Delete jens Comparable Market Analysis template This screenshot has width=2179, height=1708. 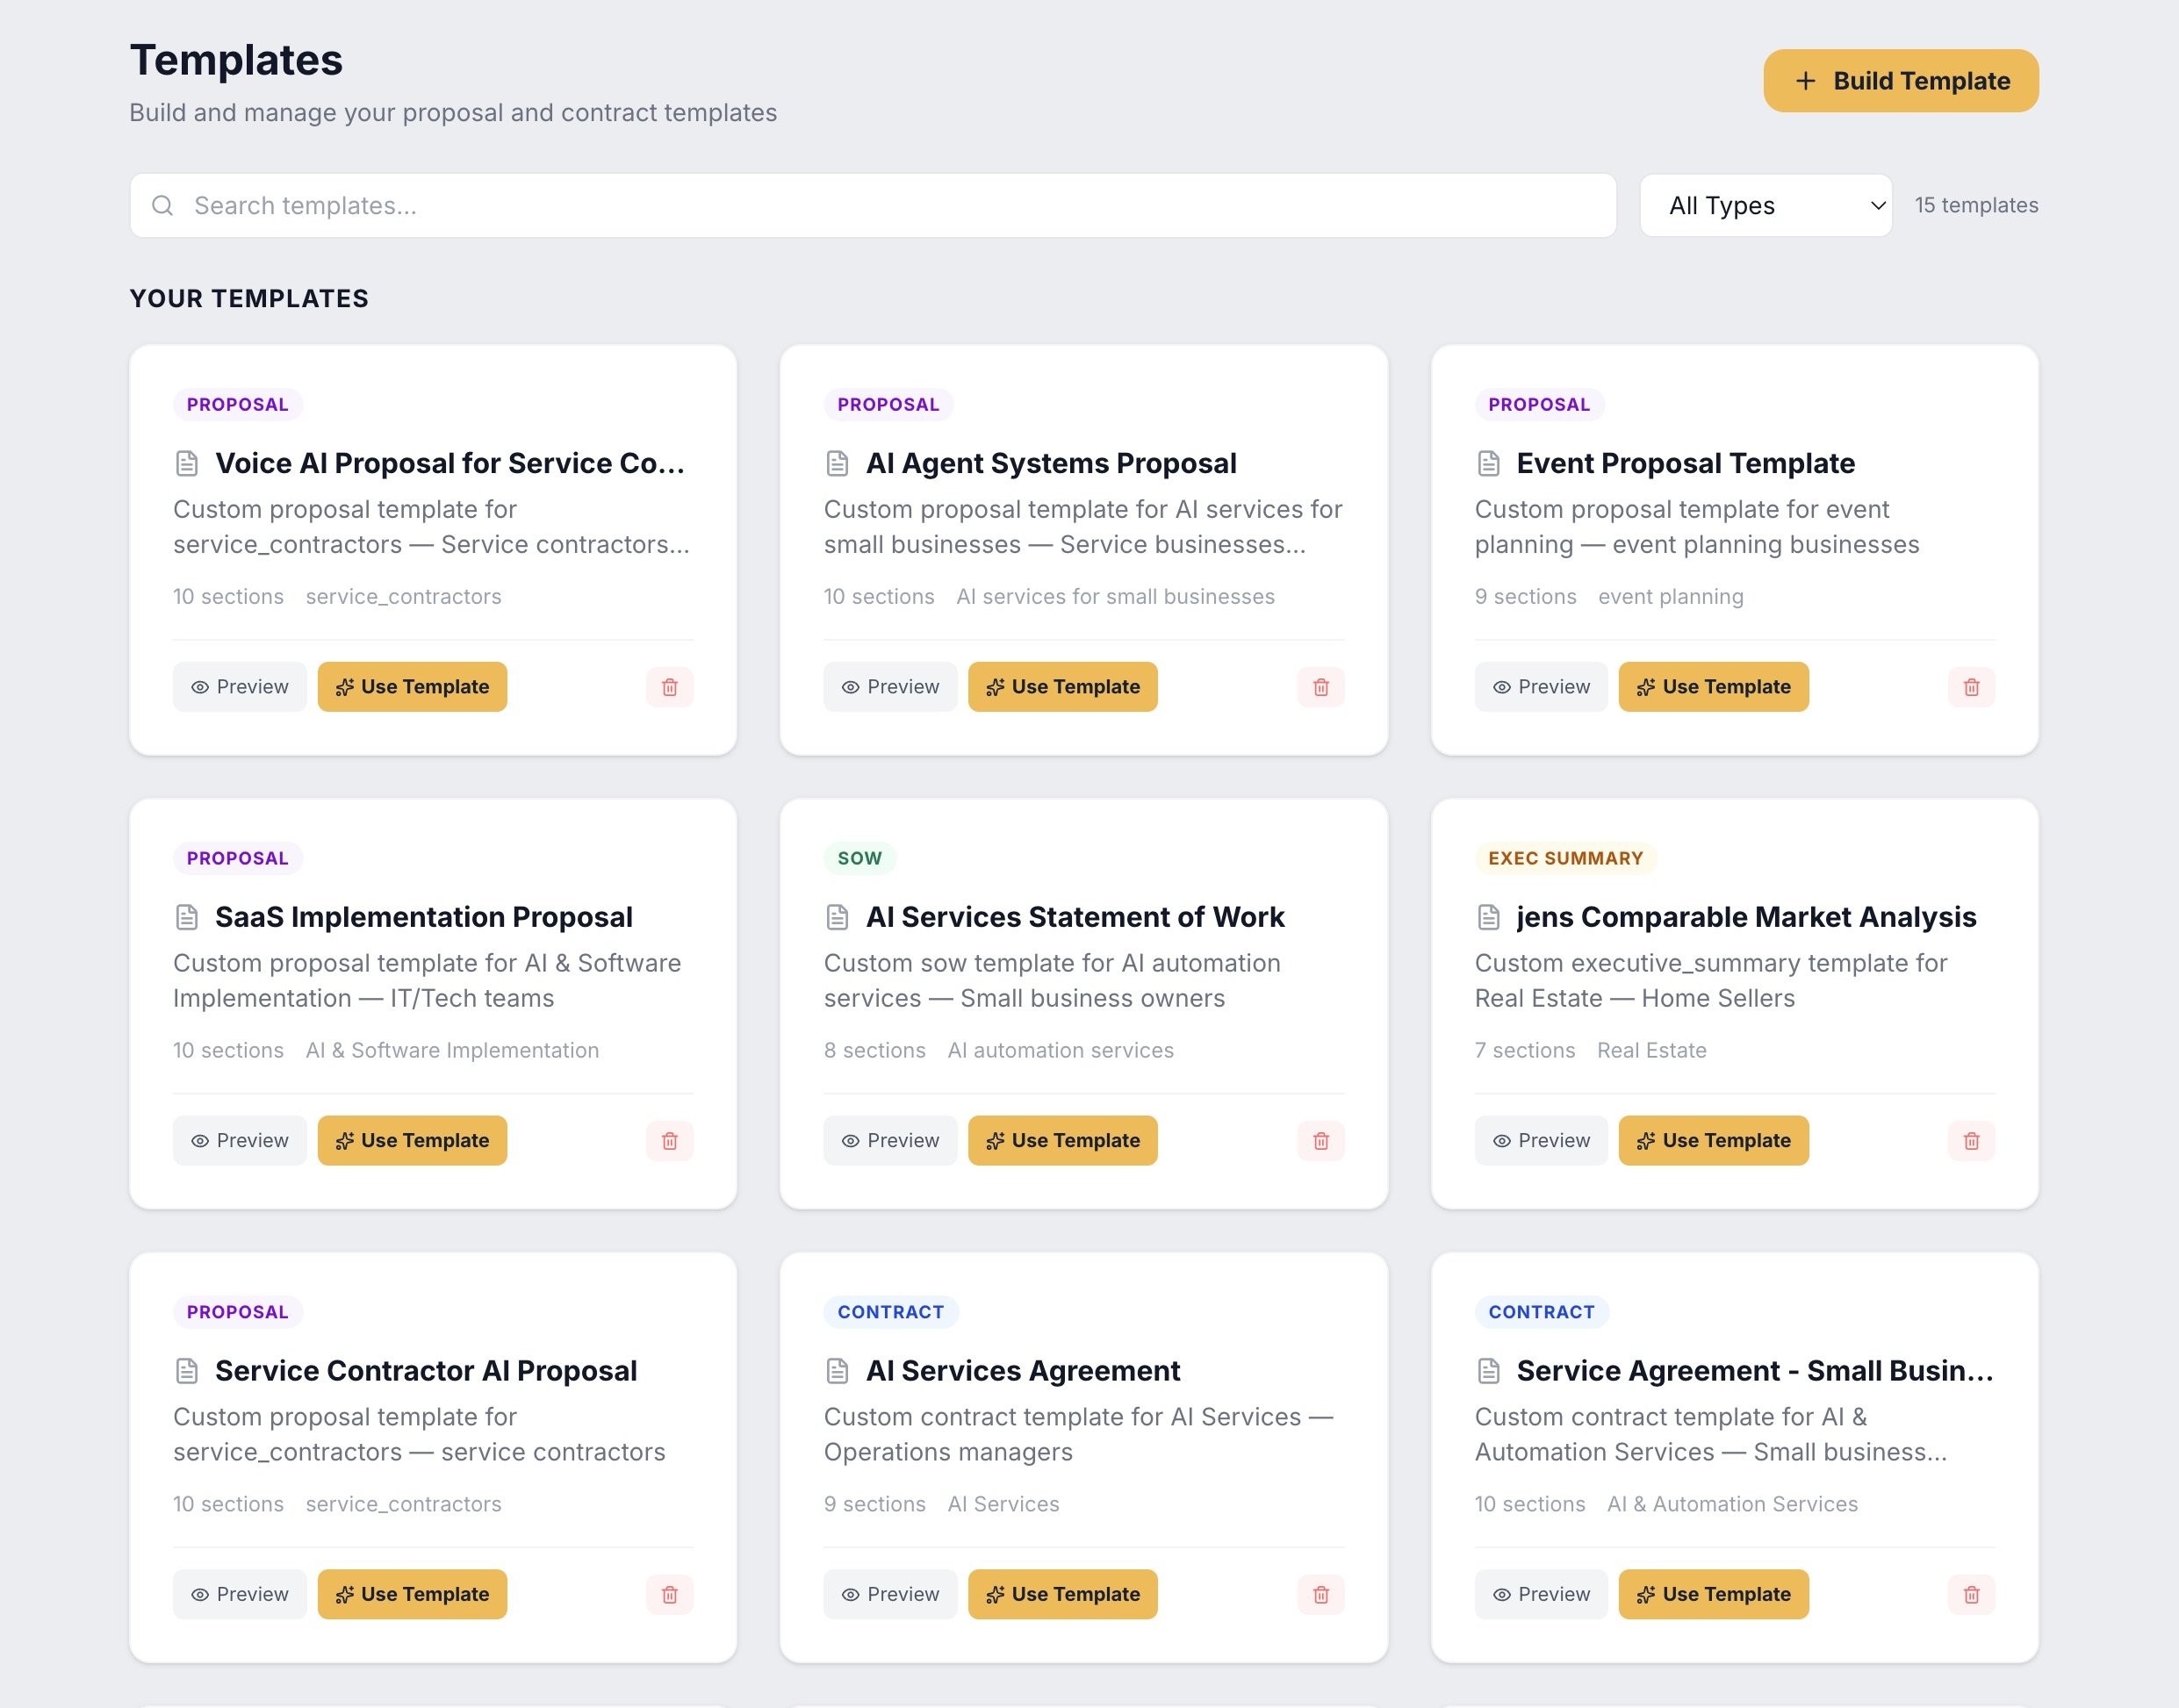point(1971,1141)
